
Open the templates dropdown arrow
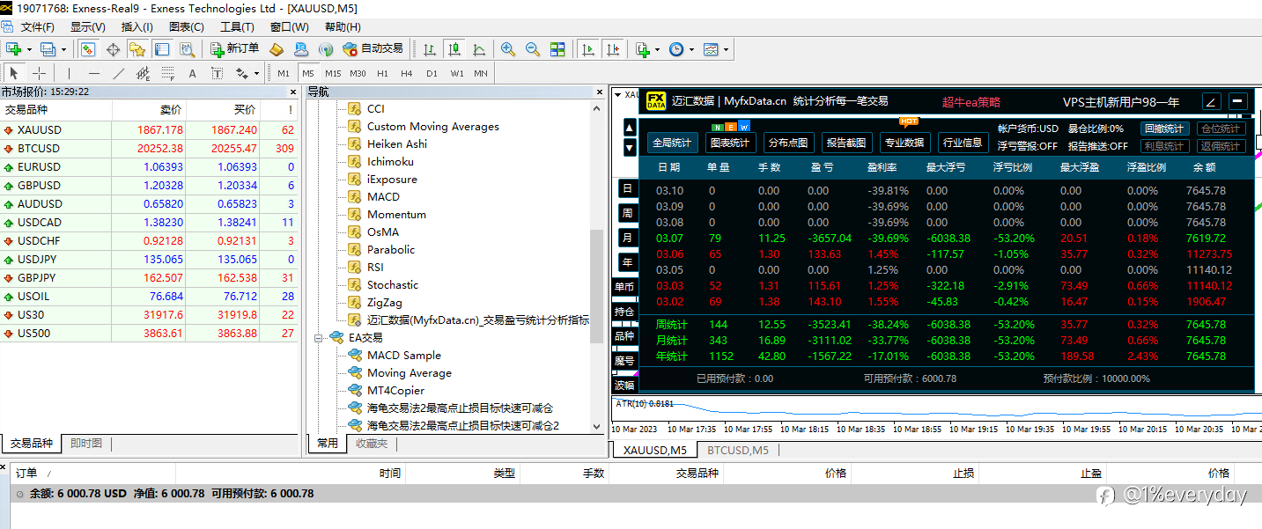click(x=726, y=49)
